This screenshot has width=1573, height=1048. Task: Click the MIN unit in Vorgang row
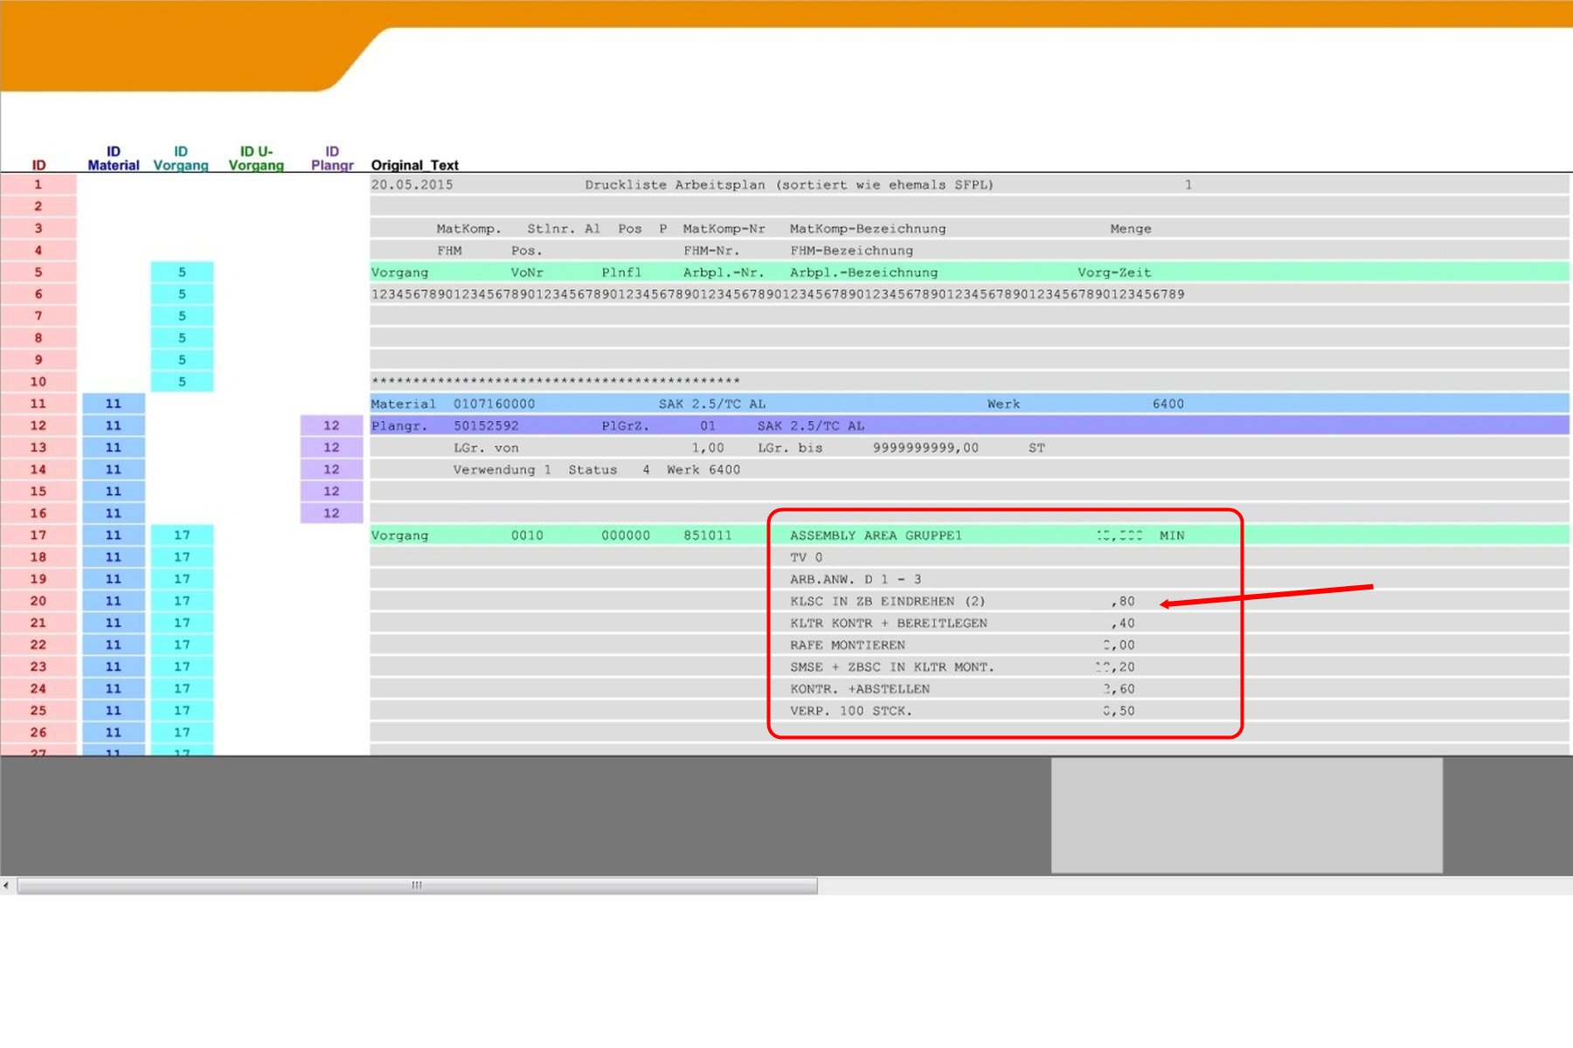tap(1172, 535)
